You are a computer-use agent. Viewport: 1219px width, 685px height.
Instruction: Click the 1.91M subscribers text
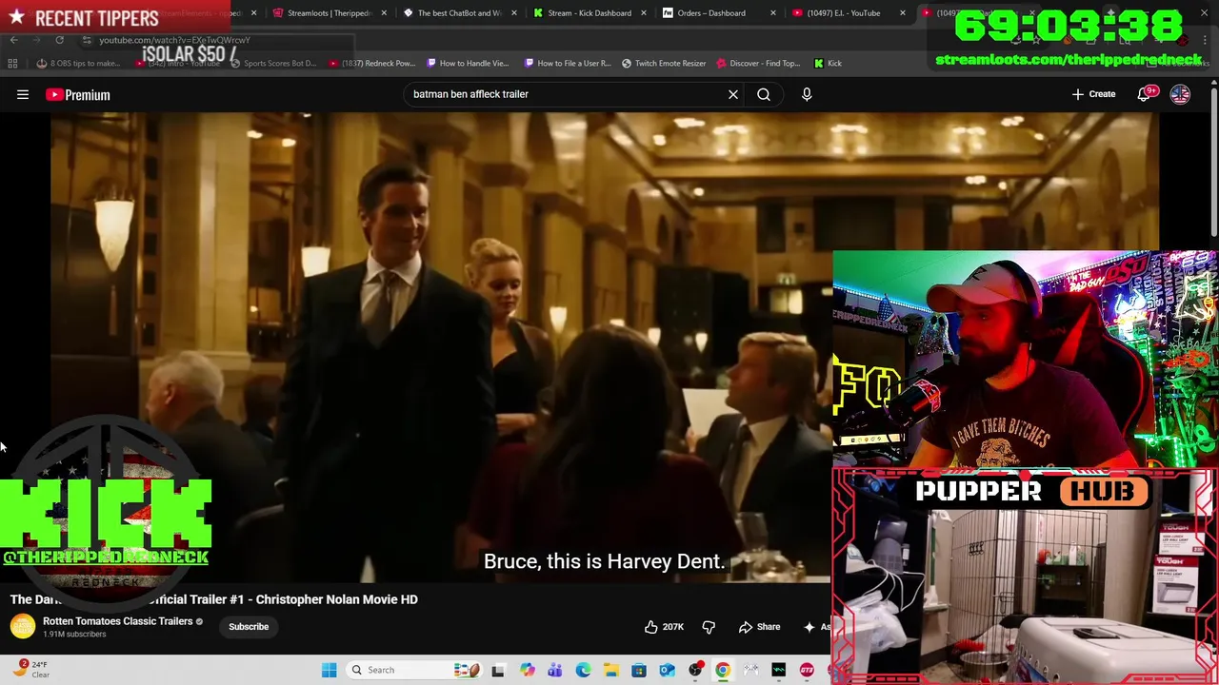[x=74, y=635]
